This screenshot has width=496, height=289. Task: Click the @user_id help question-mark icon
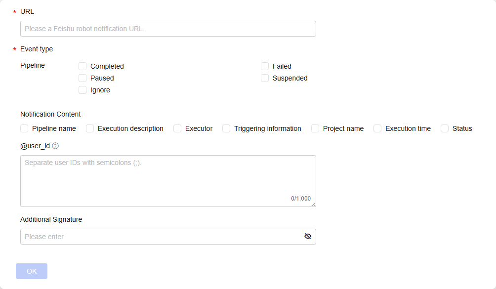[55, 146]
